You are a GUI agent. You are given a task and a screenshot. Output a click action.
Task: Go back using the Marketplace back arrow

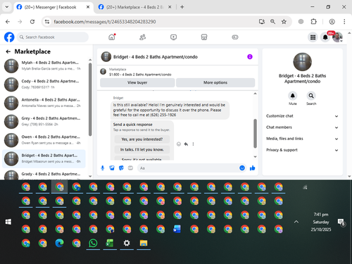[x=8, y=51]
